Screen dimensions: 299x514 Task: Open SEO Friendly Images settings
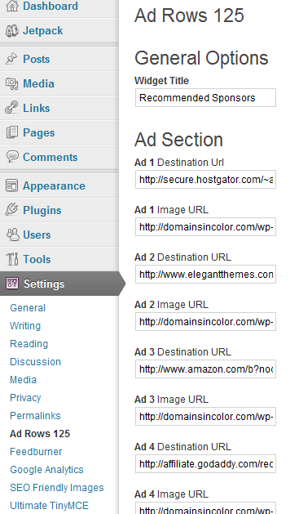(57, 488)
